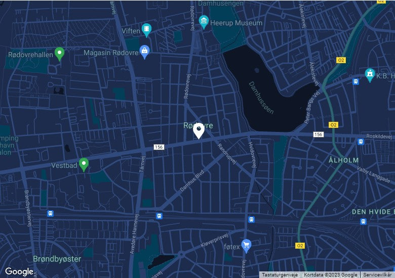Open the føtex shopping cart marker

point(246,246)
